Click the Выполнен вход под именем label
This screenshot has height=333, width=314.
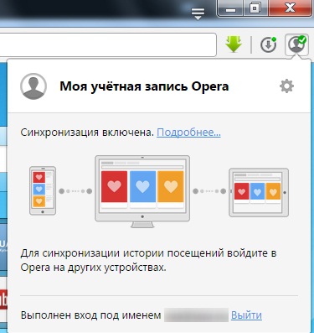coord(90,315)
